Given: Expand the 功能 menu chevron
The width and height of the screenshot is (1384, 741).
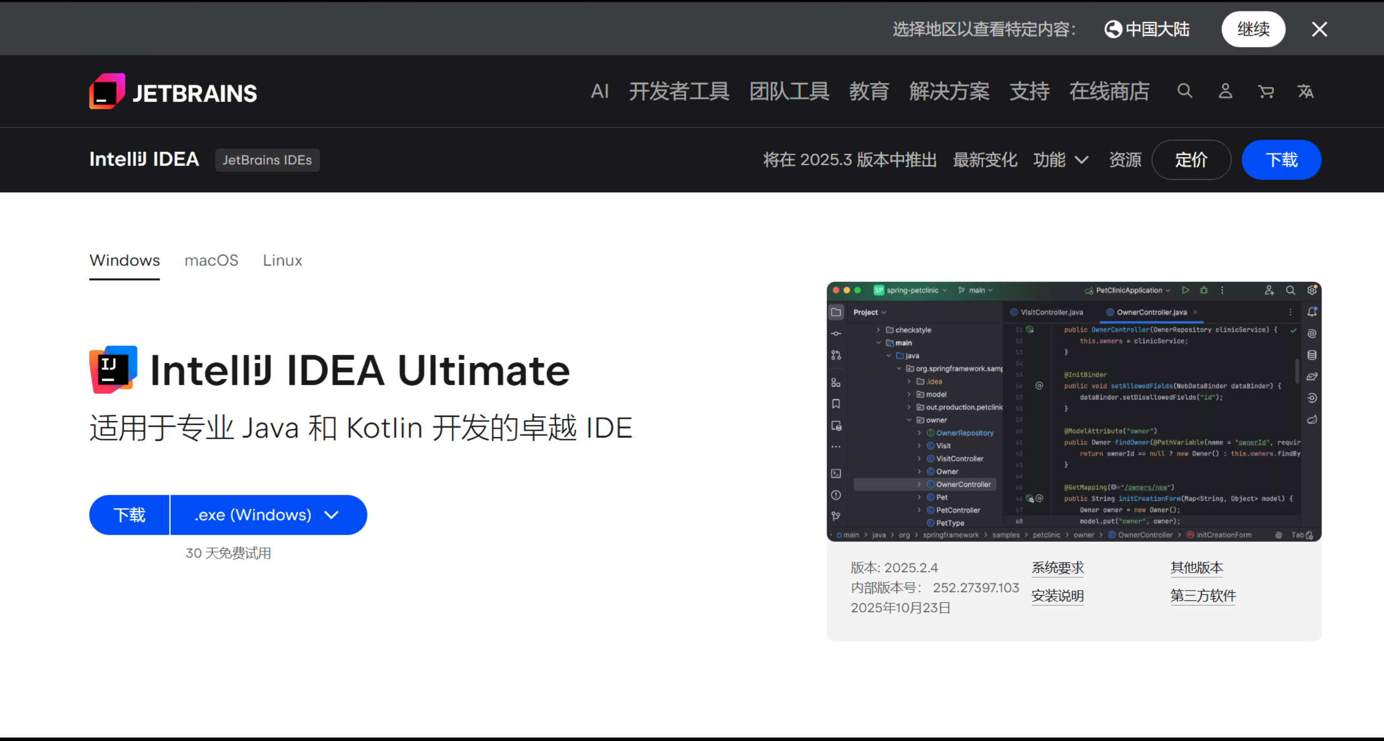Looking at the screenshot, I should pos(1081,160).
